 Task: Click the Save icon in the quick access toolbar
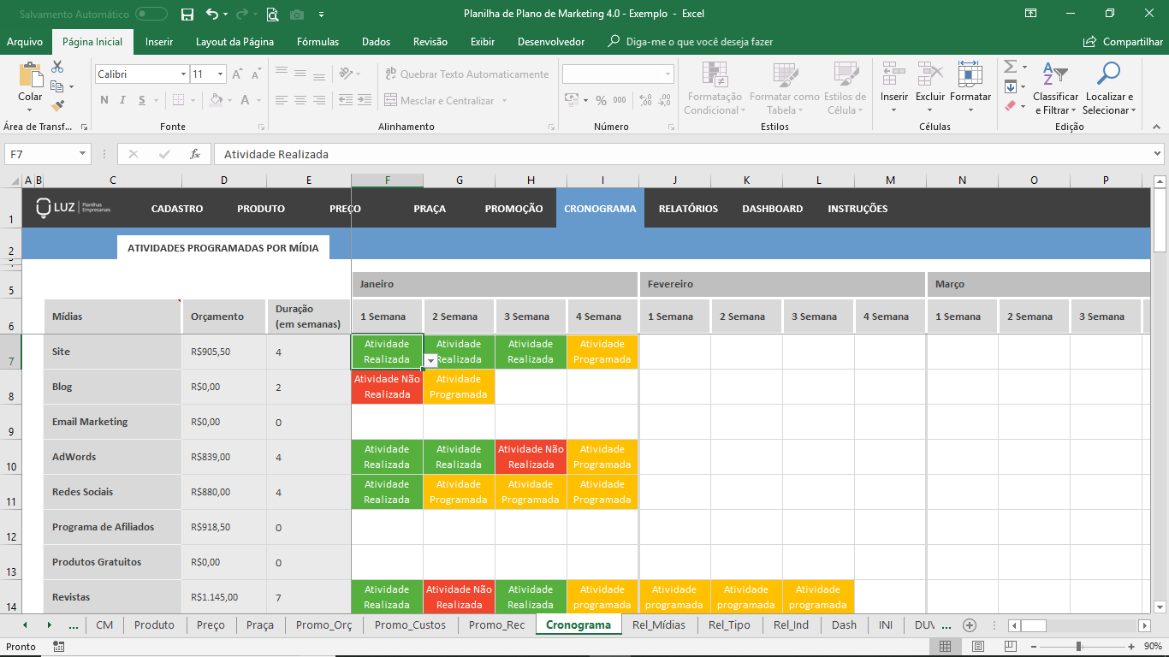pyautogui.click(x=187, y=15)
